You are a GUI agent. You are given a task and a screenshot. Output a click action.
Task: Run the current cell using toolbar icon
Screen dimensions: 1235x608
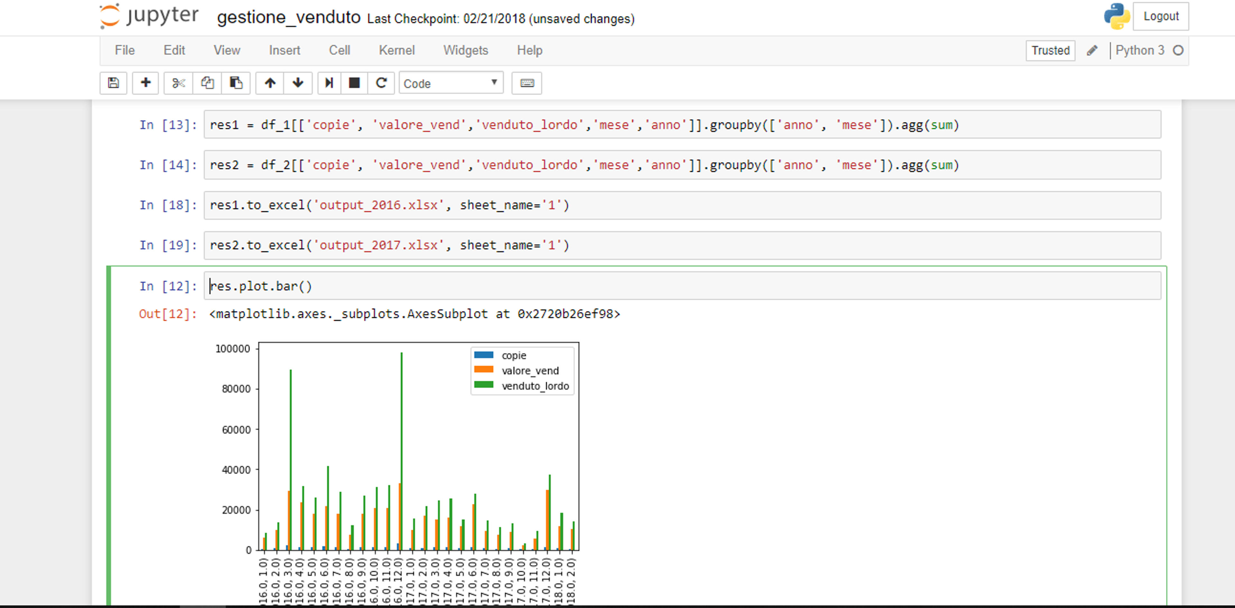(x=329, y=83)
